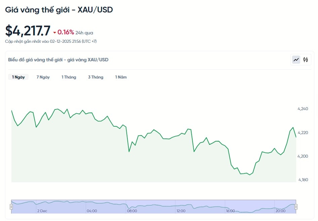Click the left handle of range slider

point(11,207)
